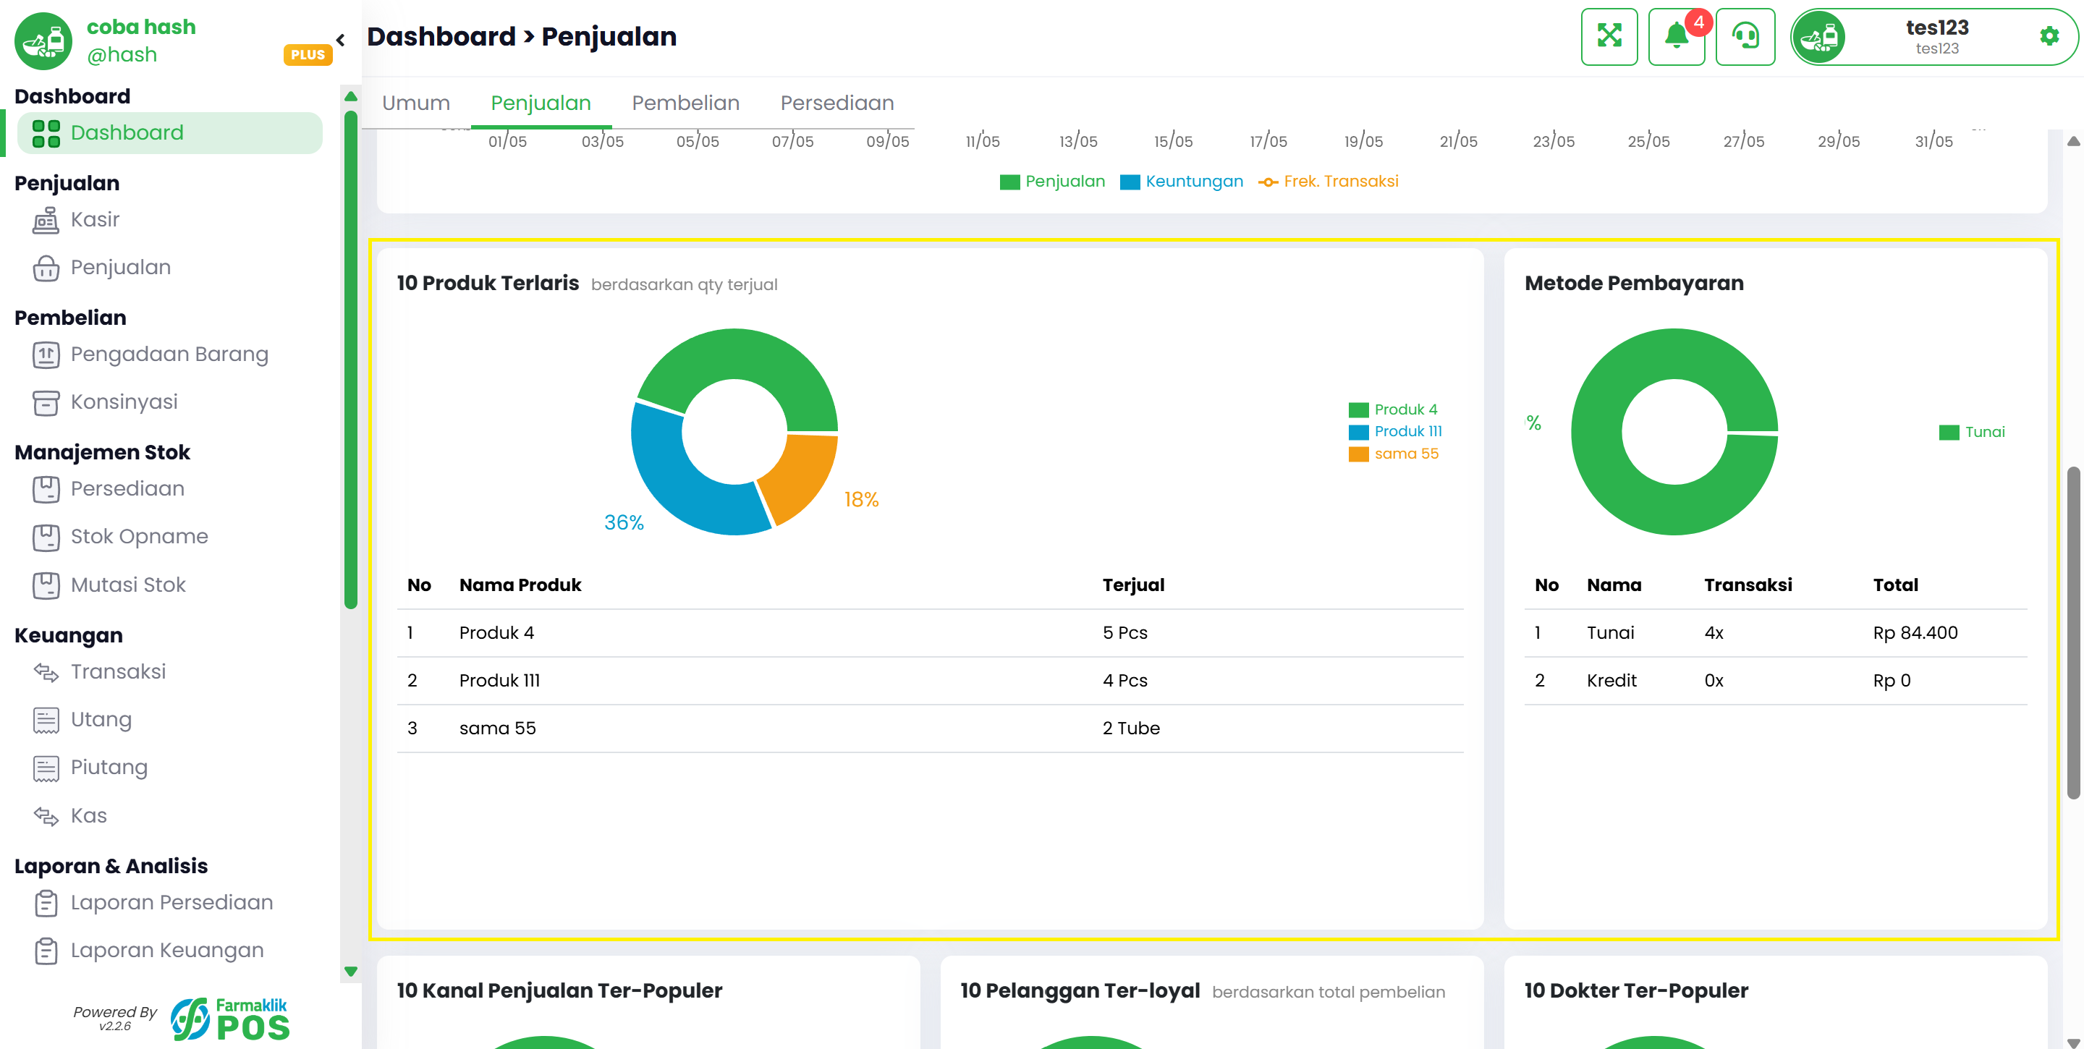This screenshot has height=1049, width=2084.
Task: Click the '5 Pcs' sold quantity
Action: coord(1124,633)
